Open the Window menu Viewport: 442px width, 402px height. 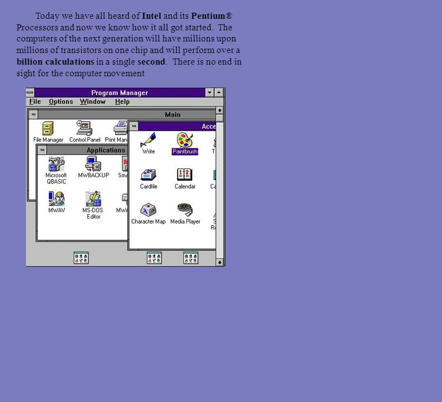click(x=93, y=102)
